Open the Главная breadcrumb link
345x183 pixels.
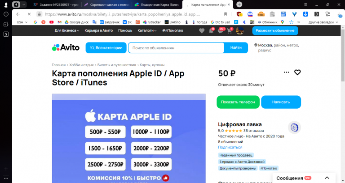point(58,65)
